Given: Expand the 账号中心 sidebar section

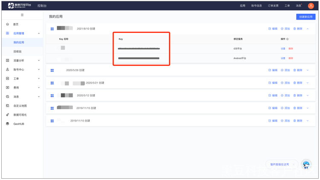Looking at the screenshot, I should coord(39,70).
